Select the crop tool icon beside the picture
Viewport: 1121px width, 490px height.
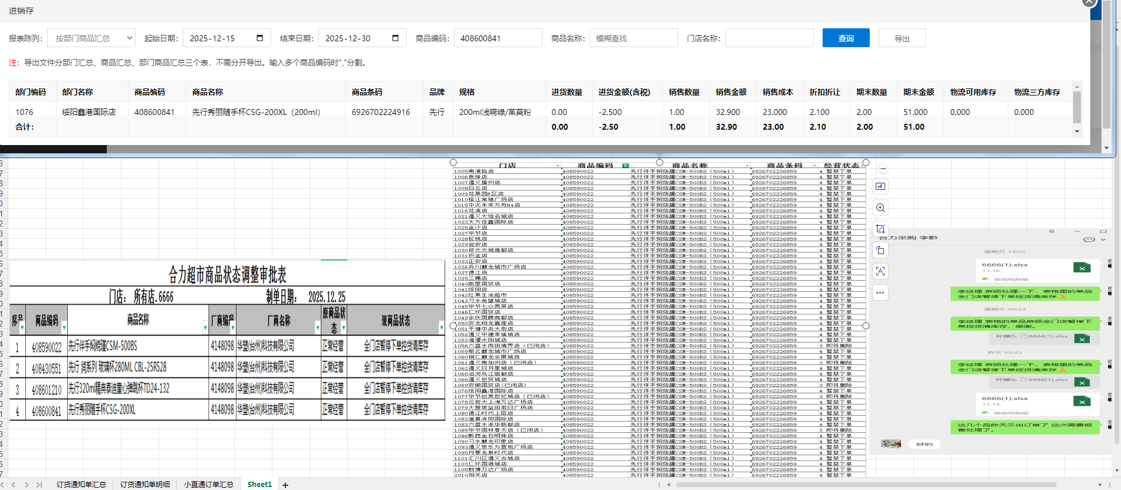click(880, 229)
